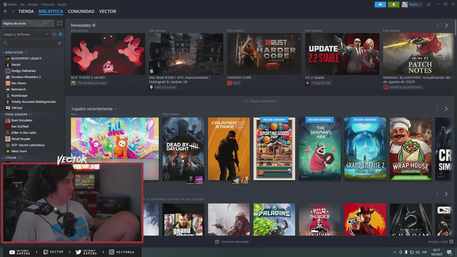457x257 pixels.
Task: Go back with the navigation arrow
Action: click(x=5, y=11)
